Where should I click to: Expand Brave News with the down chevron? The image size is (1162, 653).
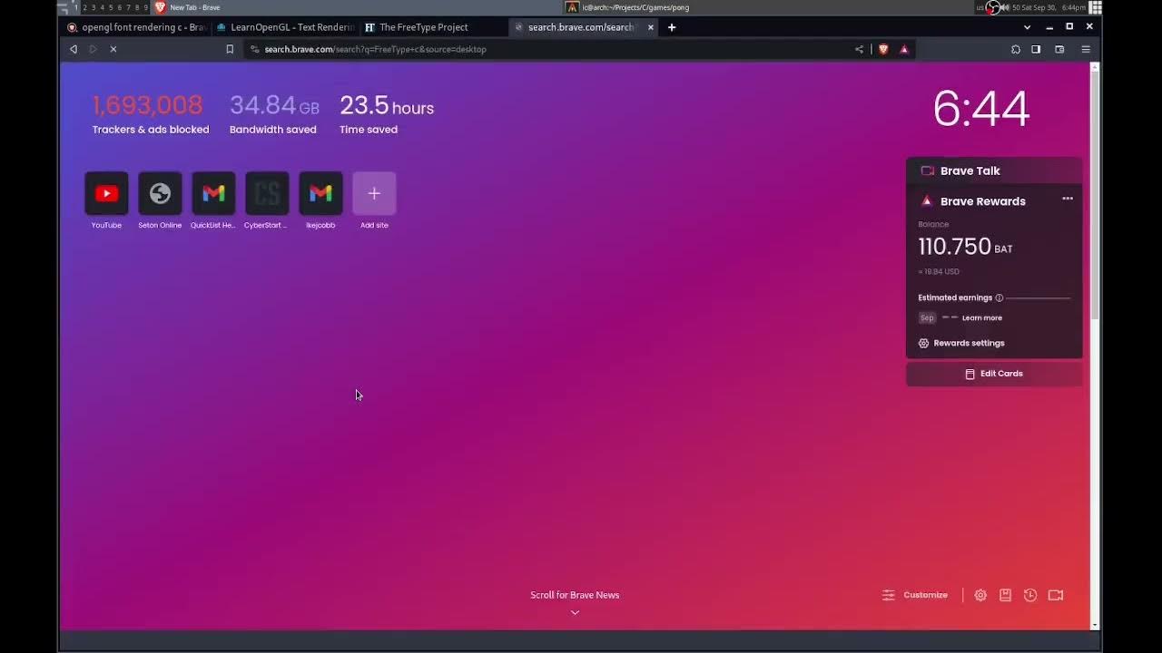[x=575, y=612]
